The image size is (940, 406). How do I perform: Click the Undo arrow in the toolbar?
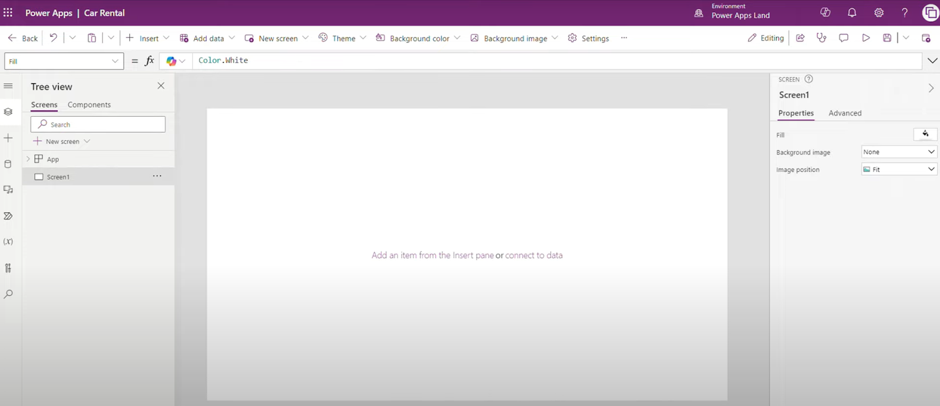pyautogui.click(x=53, y=38)
